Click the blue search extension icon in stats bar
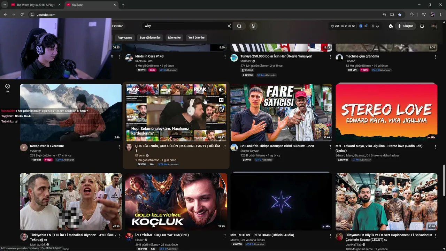The height and width of the screenshot is (251, 446). [361, 26]
